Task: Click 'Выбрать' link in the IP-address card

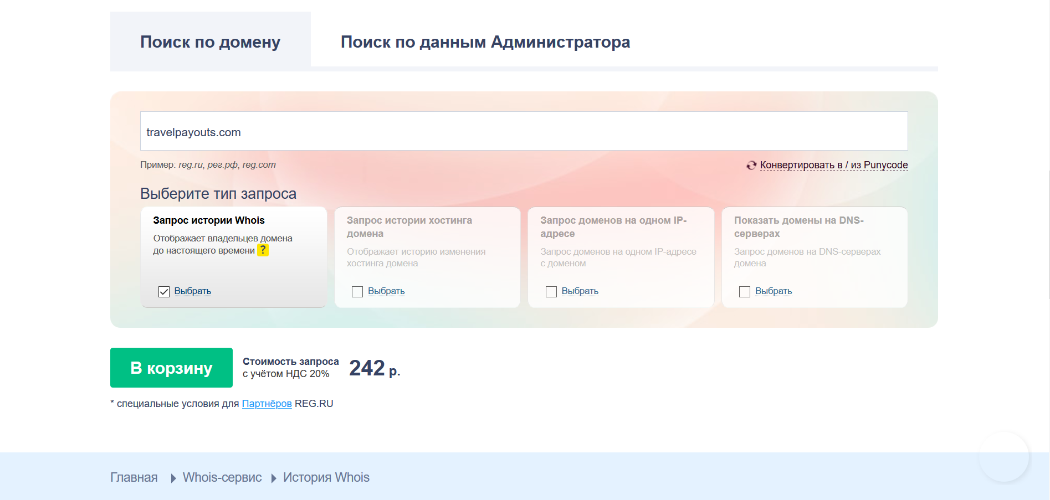Action: click(x=580, y=291)
